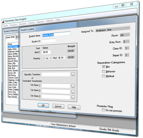The height and width of the screenshot is (138, 143).
Task: Maximize the Elementary Class Assigner window
Action: pos(123,5)
